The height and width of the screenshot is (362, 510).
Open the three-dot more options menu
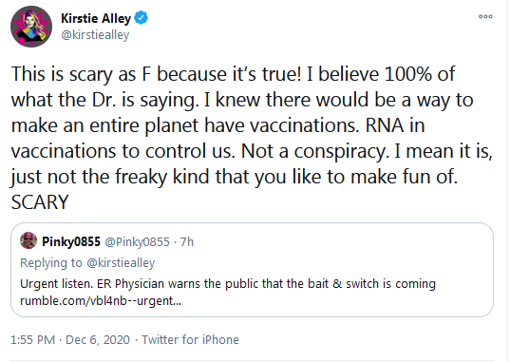point(485,16)
